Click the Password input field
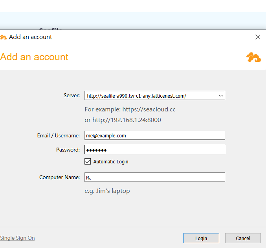The width and height of the screenshot is (266, 248). coord(155,150)
